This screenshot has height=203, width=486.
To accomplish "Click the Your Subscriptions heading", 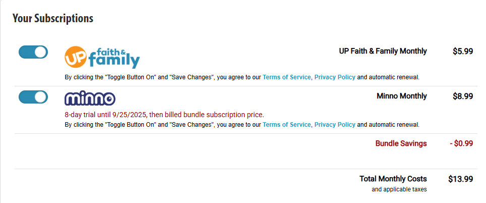I will 53,19.
